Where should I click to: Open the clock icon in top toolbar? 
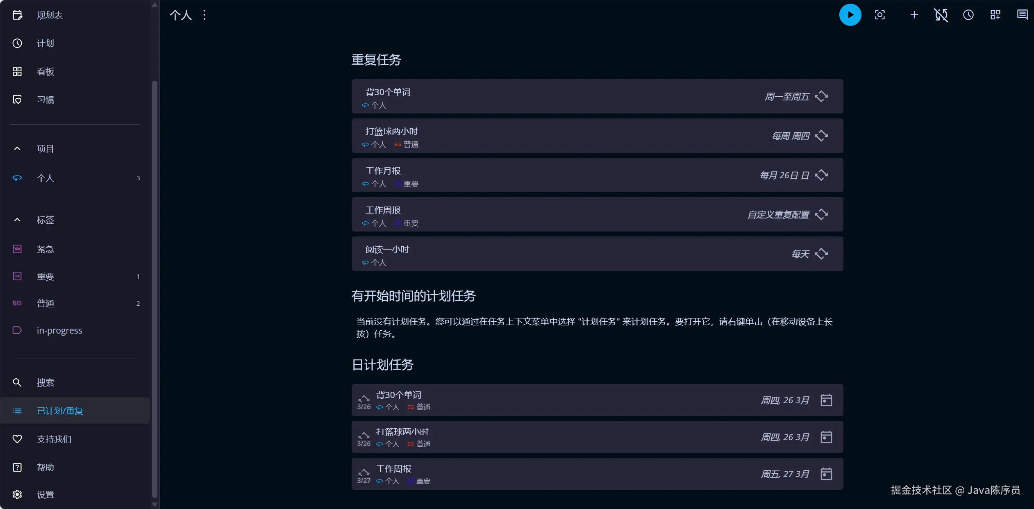[x=968, y=15]
